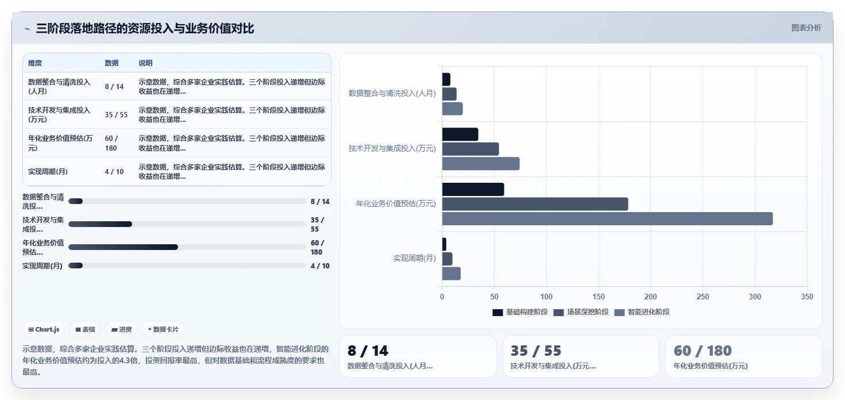Open the 35 / 55 data card
Screen dimensions: 845x400
tap(581, 356)
